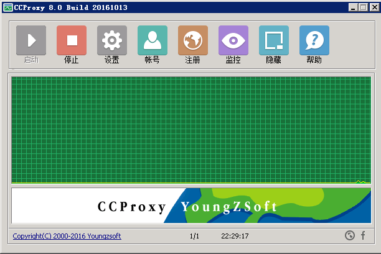
Task: Open 设置 (Settings) gear icon
Action: point(112,41)
